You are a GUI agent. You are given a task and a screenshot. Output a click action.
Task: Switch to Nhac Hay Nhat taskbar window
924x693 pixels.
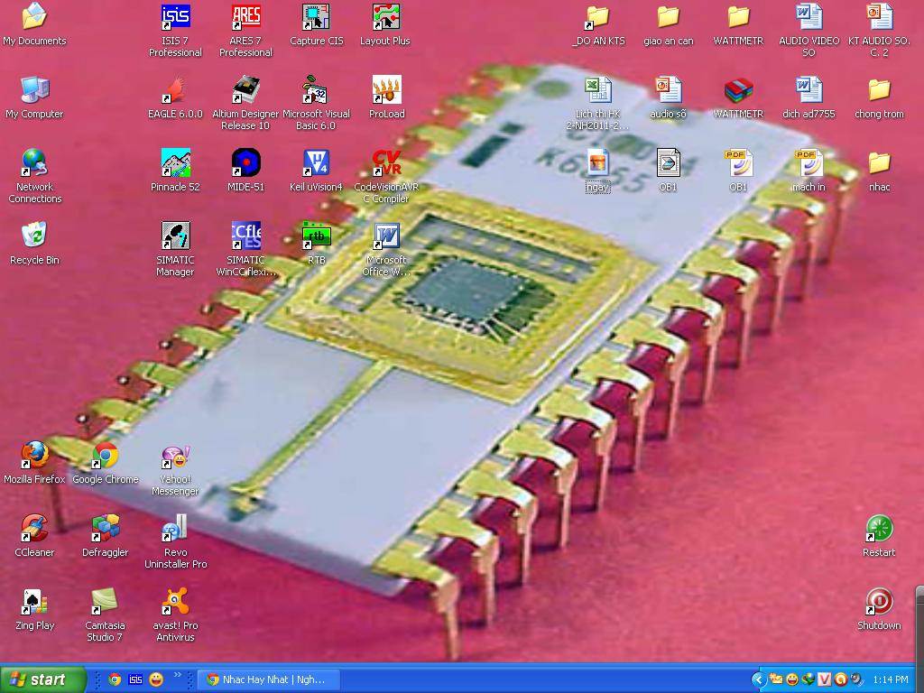[x=268, y=679]
